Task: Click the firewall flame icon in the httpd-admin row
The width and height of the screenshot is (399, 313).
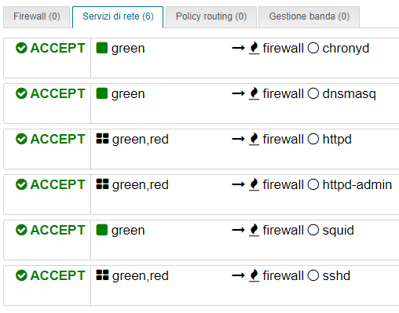Action: coord(254,184)
